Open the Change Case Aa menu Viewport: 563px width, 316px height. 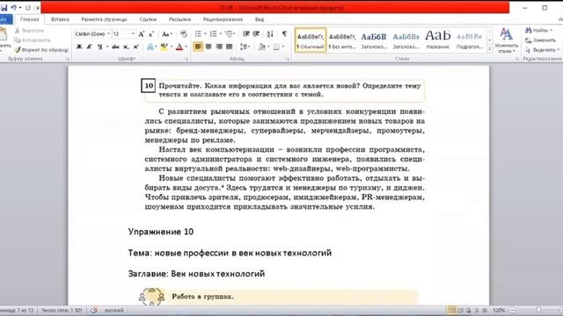click(166, 34)
